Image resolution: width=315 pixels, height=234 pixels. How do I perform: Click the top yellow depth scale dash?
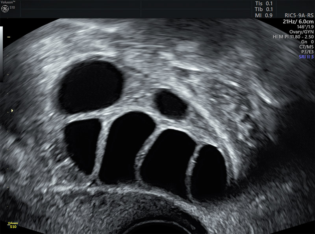[x=9, y=37]
